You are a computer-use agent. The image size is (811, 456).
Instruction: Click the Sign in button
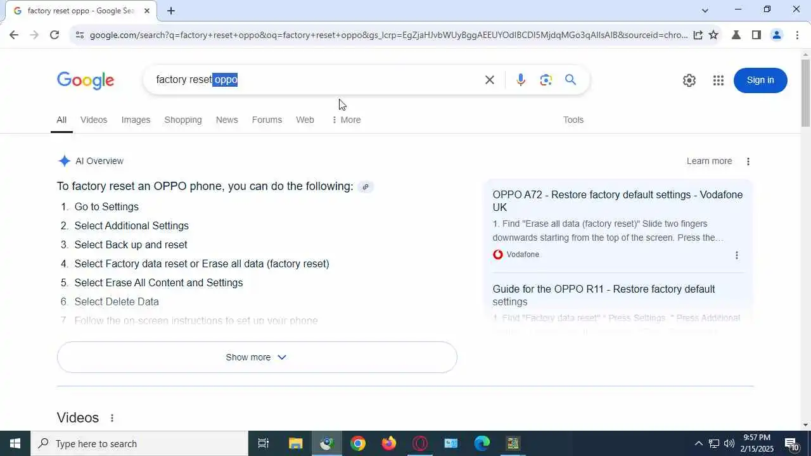[x=760, y=80]
